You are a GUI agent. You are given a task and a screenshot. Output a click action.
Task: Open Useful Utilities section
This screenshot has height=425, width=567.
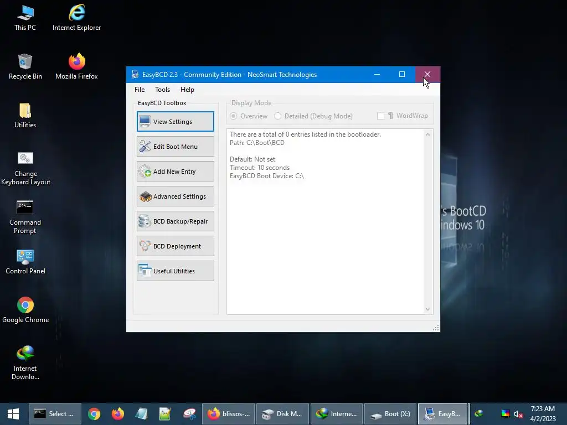176,271
